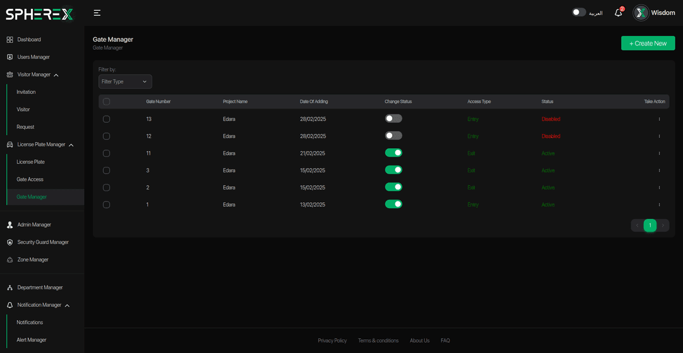
Task: Enable the status toggle for gate 13
Action: pos(393,118)
